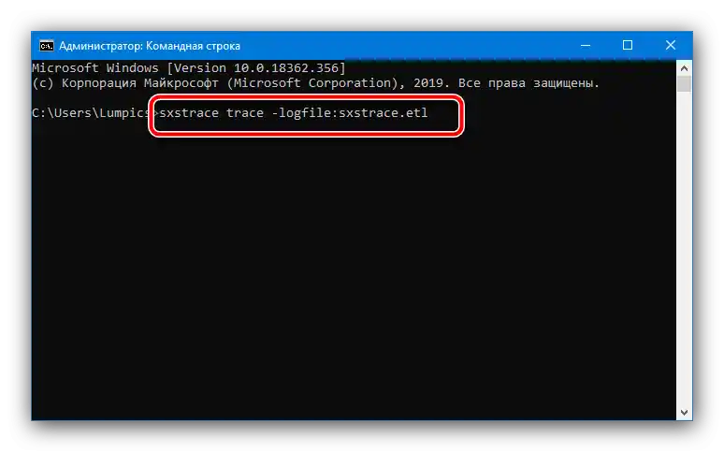Click the vertical scrollbar thumb

click(685, 84)
